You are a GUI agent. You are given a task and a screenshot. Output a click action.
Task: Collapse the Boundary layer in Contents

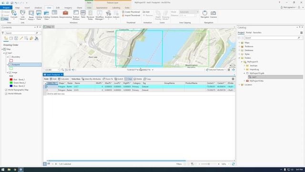[x=8, y=57]
